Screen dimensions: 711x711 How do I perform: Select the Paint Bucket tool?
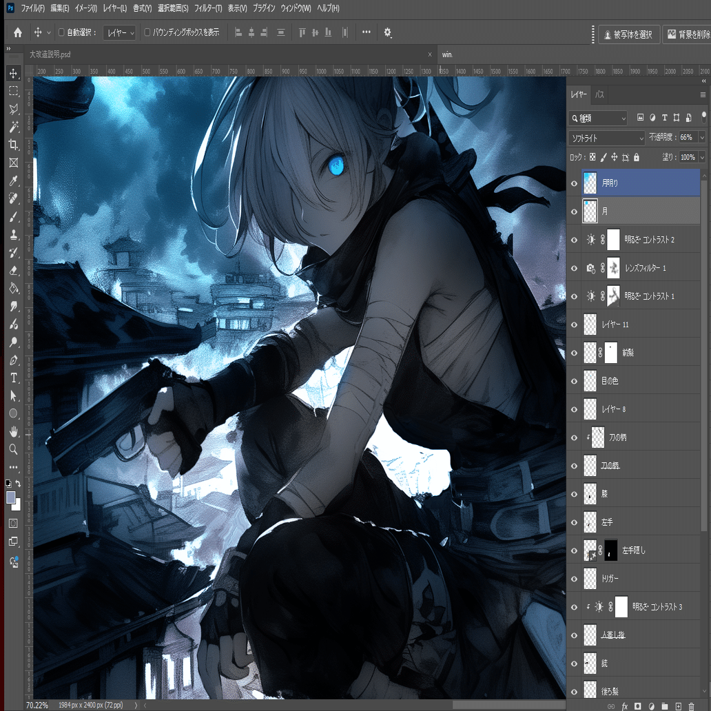pyautogui.click(x=14, y=289)
